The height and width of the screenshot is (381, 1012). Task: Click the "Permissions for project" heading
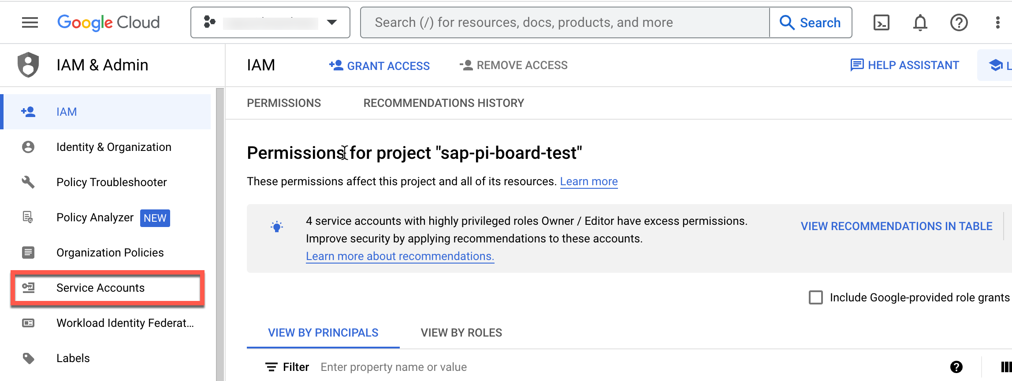tap(414, 153)
